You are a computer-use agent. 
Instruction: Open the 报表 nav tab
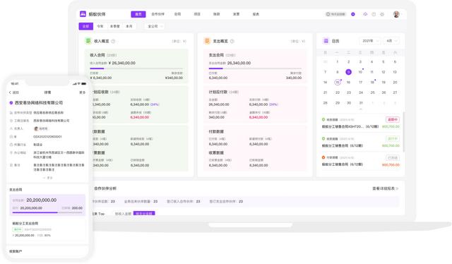tap(256, 14)
